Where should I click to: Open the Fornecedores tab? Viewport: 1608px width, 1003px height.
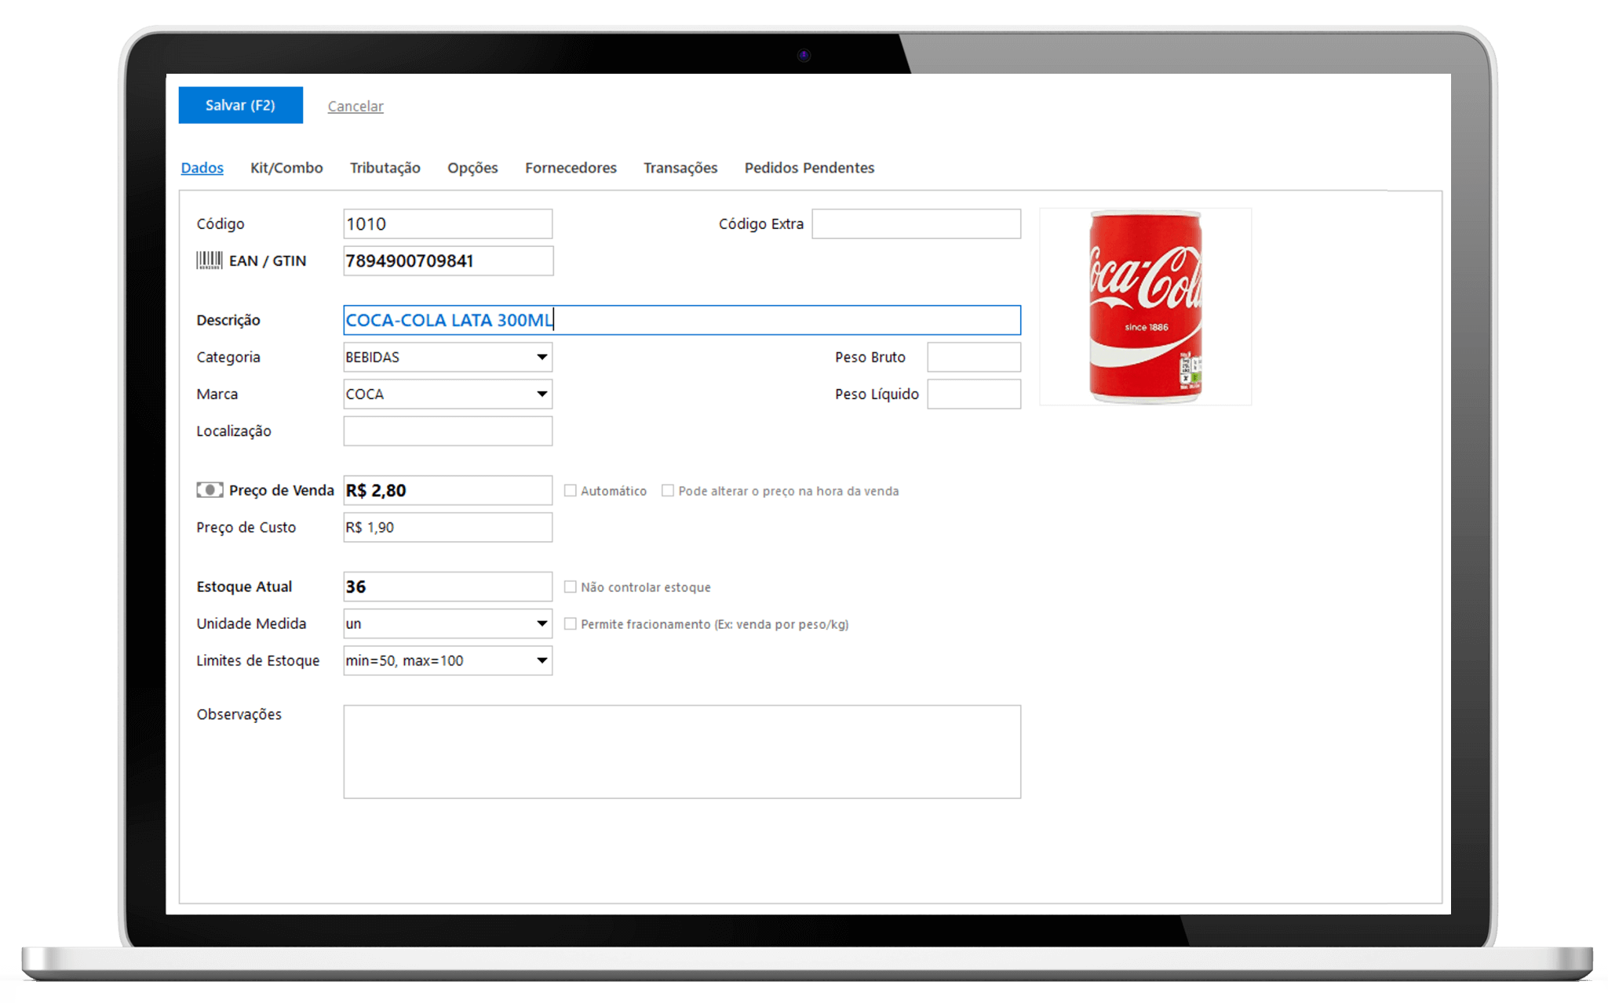571,168
